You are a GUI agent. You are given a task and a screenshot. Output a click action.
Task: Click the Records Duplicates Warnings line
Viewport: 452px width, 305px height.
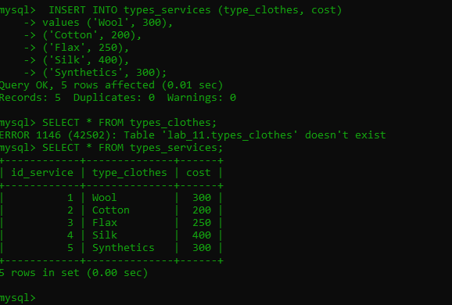(118, 98)
